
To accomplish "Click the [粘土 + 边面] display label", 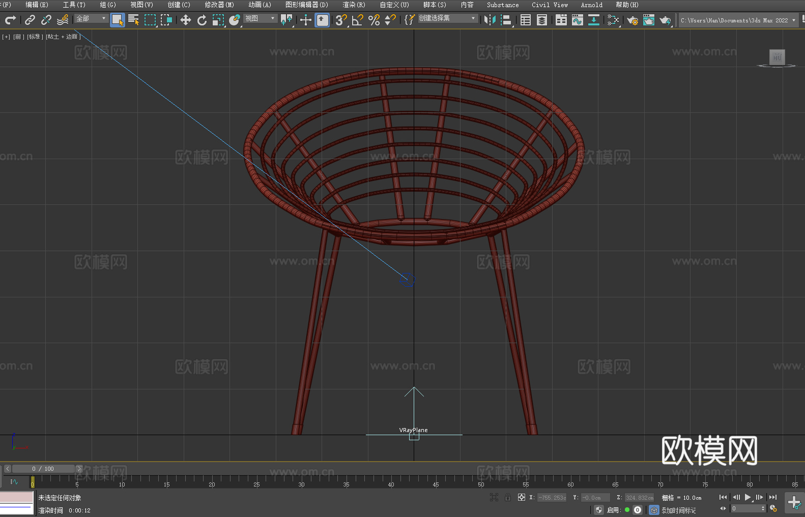I will coord(63,37).
